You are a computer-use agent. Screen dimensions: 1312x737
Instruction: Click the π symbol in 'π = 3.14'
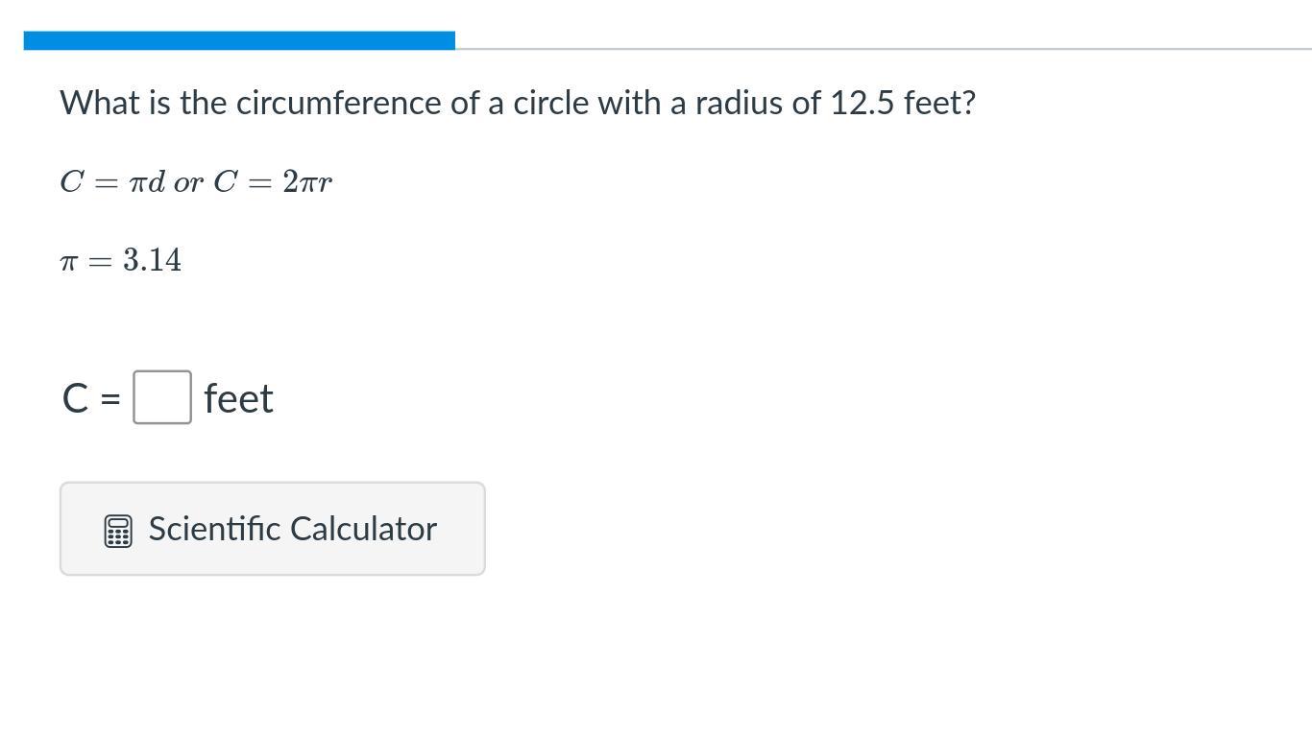pyautogui.click(x=68, y=262)
